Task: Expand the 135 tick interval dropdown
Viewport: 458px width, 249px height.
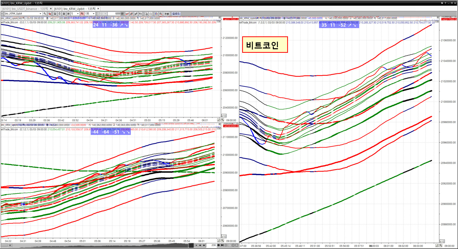Action: click(94, 14)
